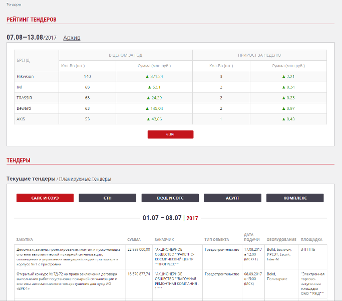Switch to the КОМПЛЕКС tab
This screenshot has height=301, width=342.
(x=295, y=198)
